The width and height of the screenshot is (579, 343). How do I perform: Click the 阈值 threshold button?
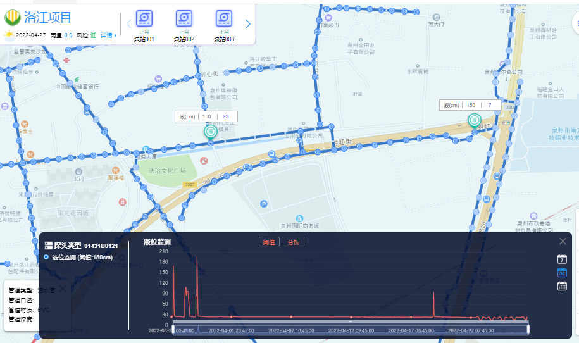(x=268, y=242)
